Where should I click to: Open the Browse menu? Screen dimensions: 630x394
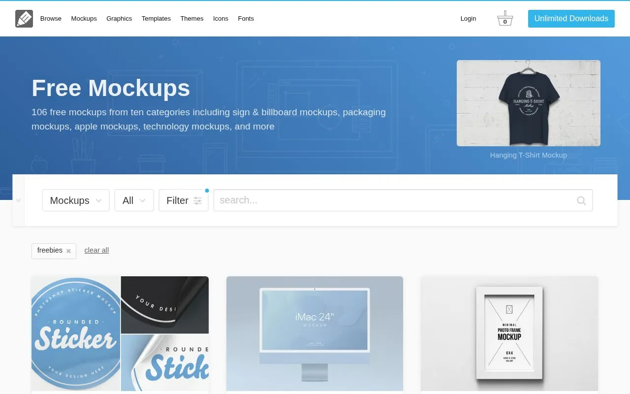tap(51, 19)
